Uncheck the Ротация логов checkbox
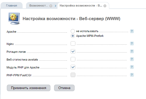The width and height of the screenshot is (146, 99). click(x=73, y=51)
